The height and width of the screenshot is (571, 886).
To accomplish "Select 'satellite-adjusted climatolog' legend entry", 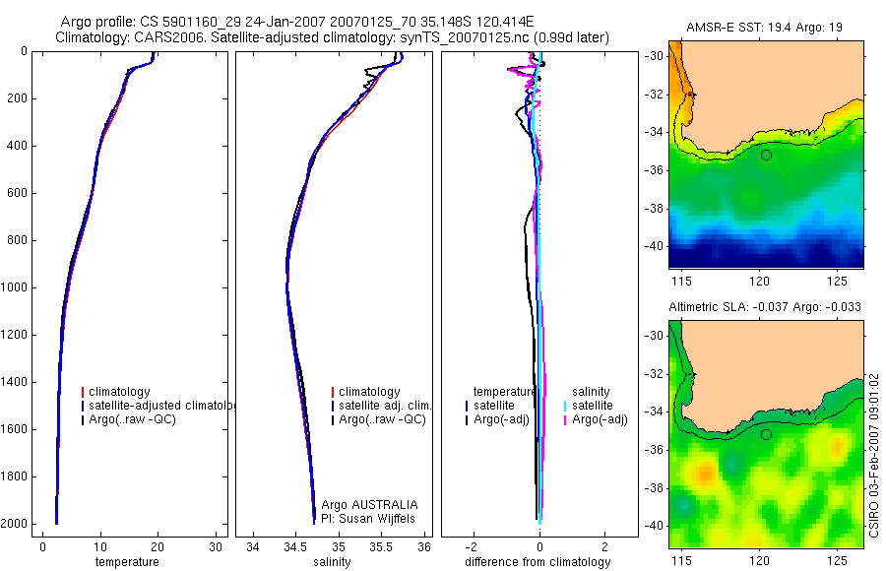I will tap(162, 406).
